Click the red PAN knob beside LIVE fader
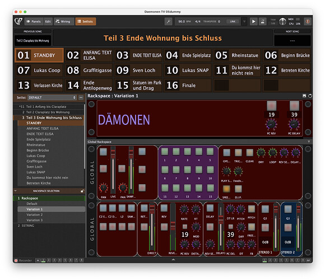The width and height of the screenshot is (325, 280). tap(103, 188)
